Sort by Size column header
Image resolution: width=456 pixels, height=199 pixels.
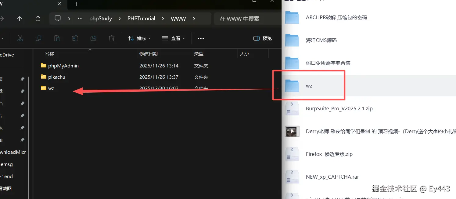tap(245, 53)
